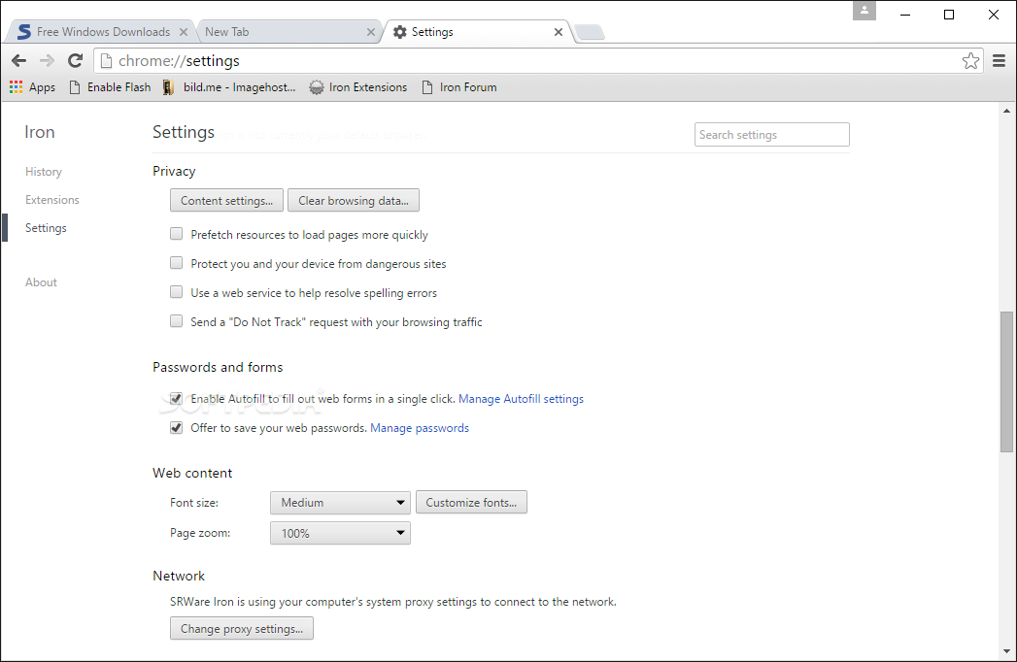This screenshot has height=662, width=1017.
Task: Click the Content settings button
Action: tap(226, 200)
